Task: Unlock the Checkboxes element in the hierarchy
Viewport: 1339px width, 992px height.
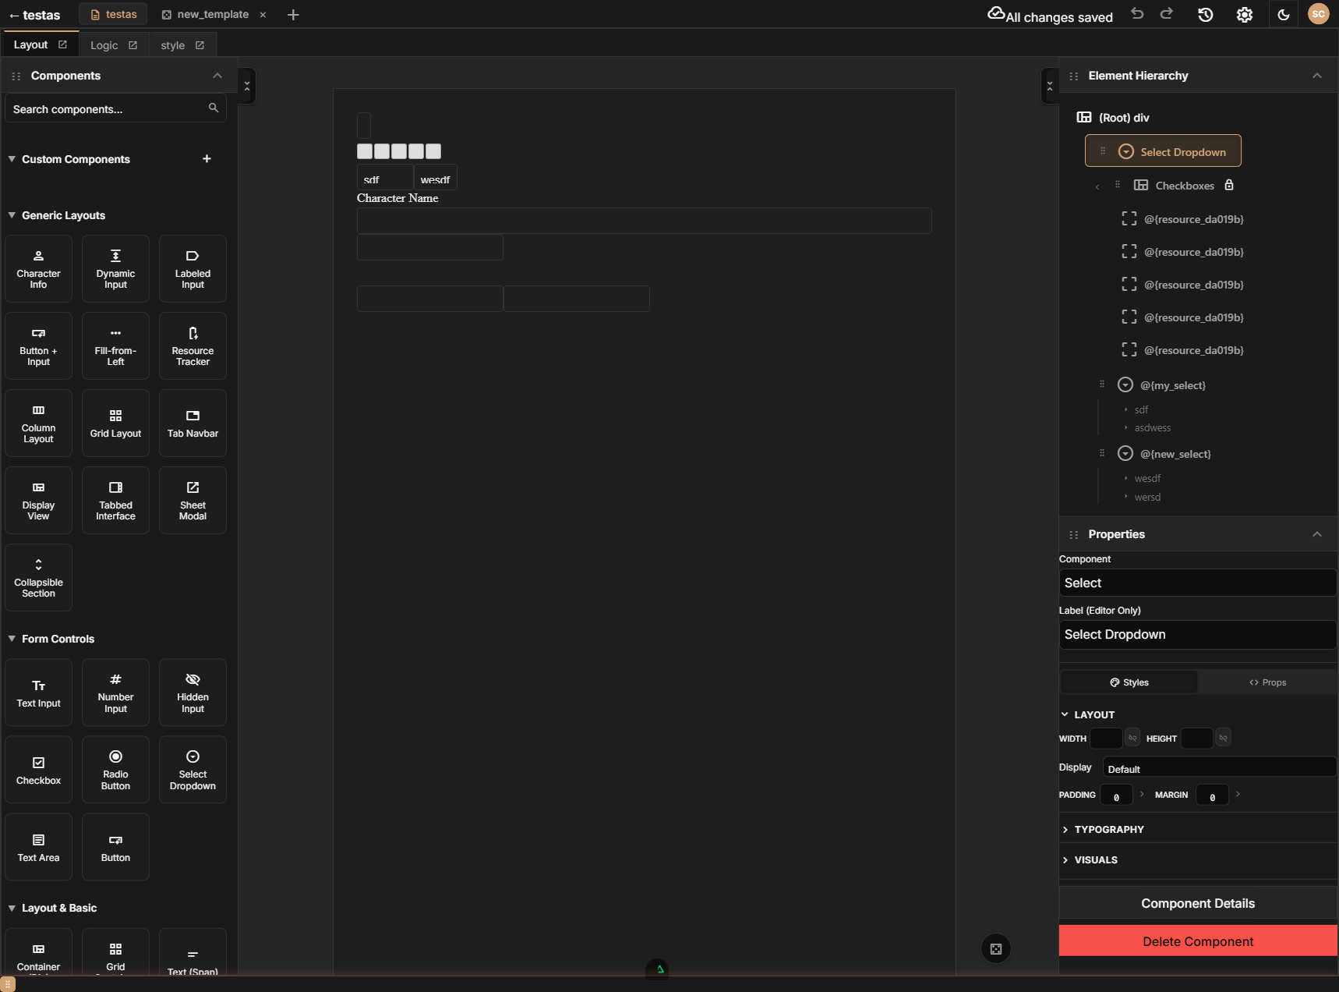Action: tap(1230, 185)
